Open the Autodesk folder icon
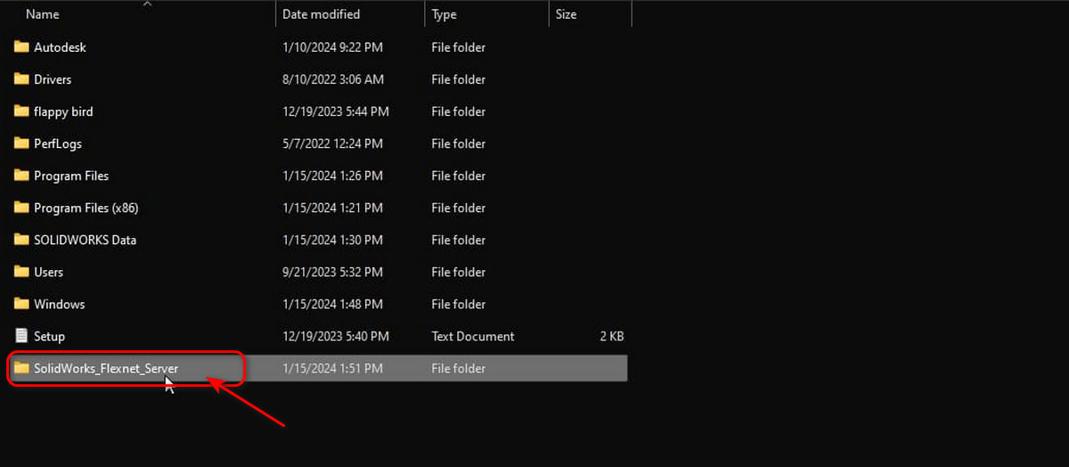 coord(22,47)
